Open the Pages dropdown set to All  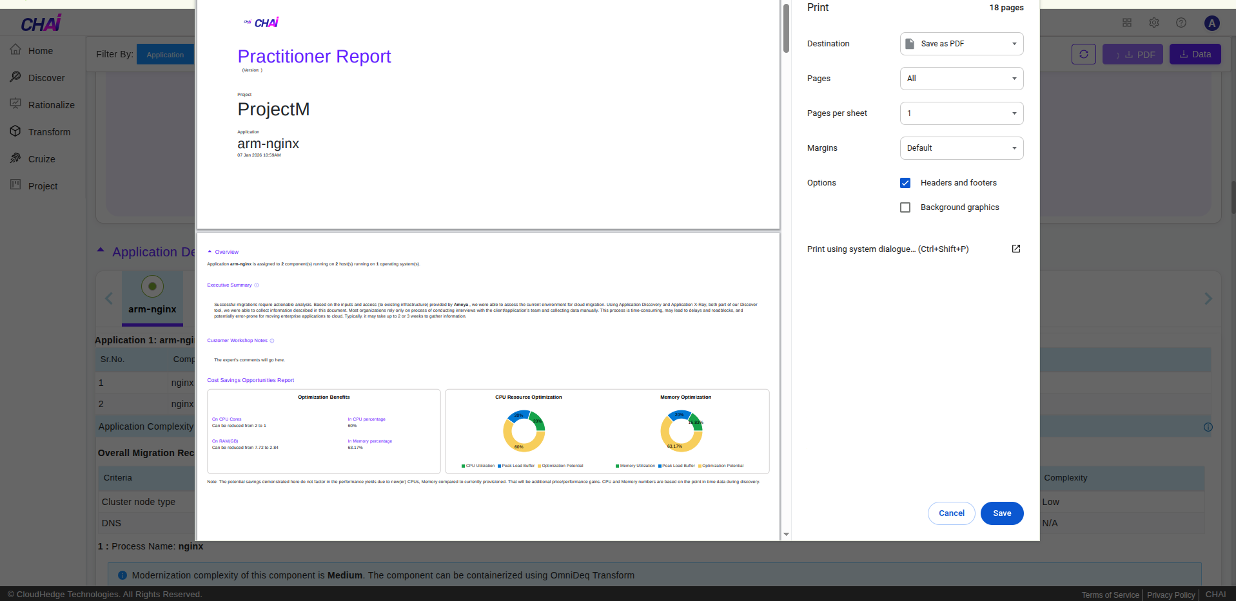962,79
